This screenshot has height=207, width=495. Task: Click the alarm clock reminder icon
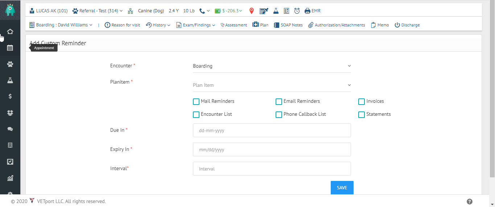pyautogui.click(x=297, y=11)
